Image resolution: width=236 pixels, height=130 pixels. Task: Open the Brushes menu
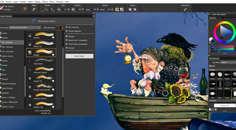[x=23, y=2]
